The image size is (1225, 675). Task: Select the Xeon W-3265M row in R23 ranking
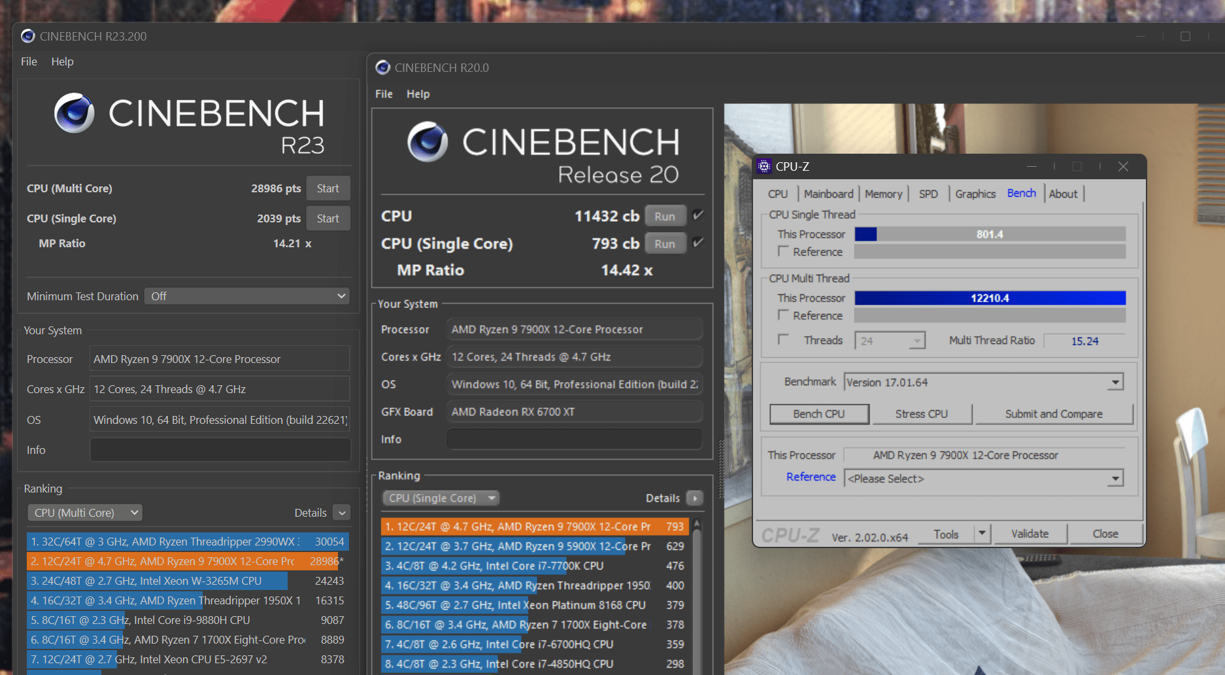[x=188, y=581]
